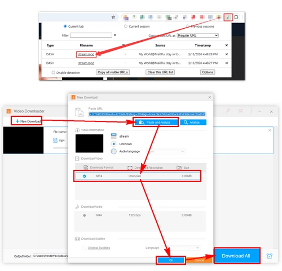The height and width of the screenshot is (271, 282).
Task: Open the Options button in stream popup
Action: 208,72
